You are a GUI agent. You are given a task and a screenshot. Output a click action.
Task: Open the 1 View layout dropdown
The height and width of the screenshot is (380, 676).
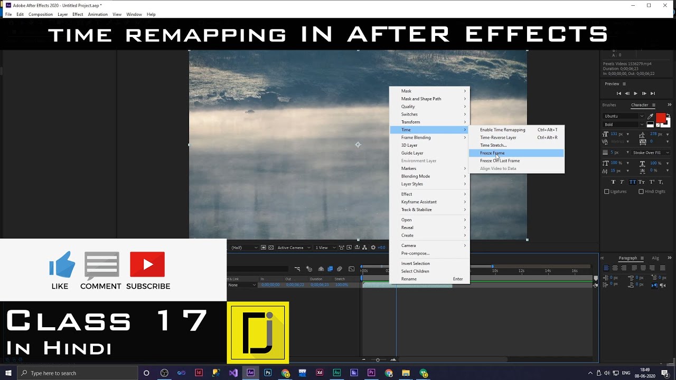click(325, 248)
